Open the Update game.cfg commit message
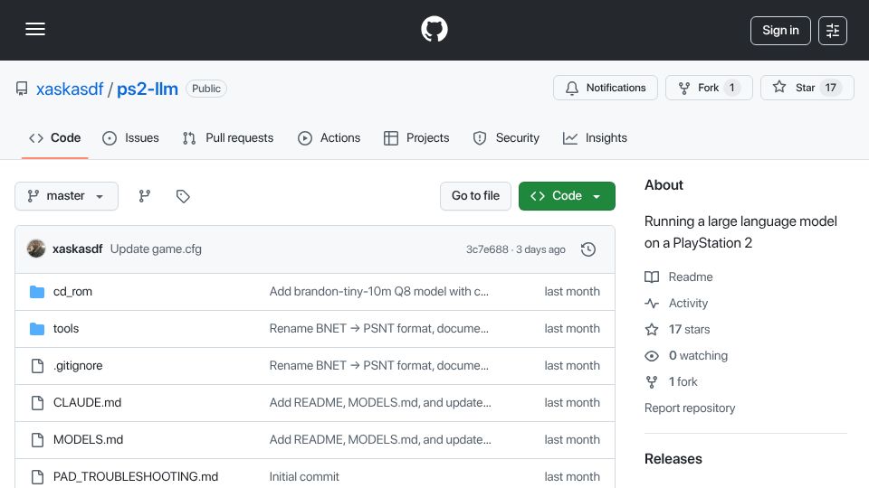The image size is (869, 488). [x=156, y=249]
